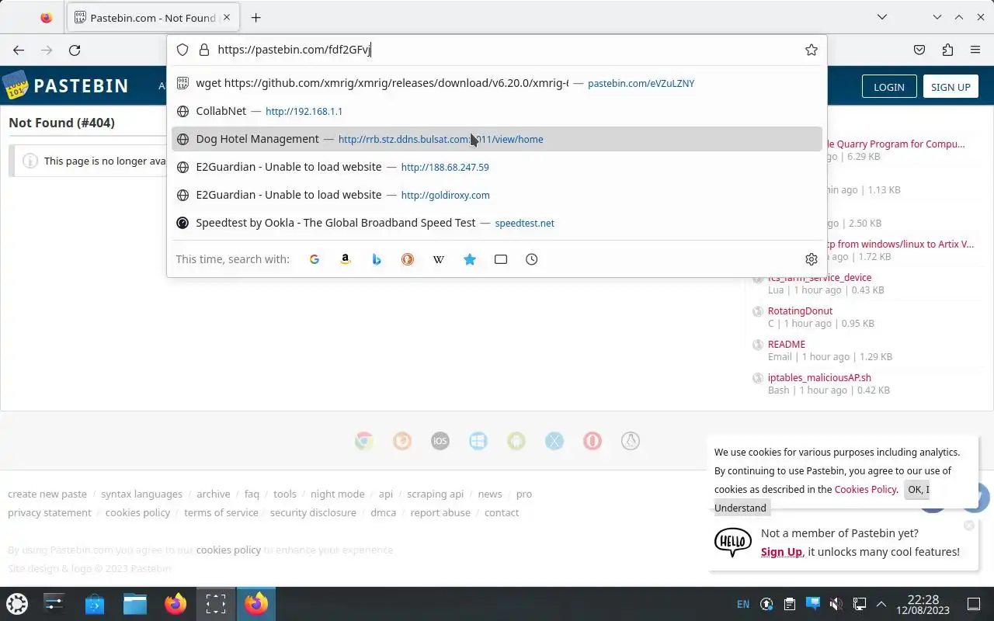This screenshot has width=994, height=621.
Task: Click the browser back arrow
Action: tap(19, 50)
